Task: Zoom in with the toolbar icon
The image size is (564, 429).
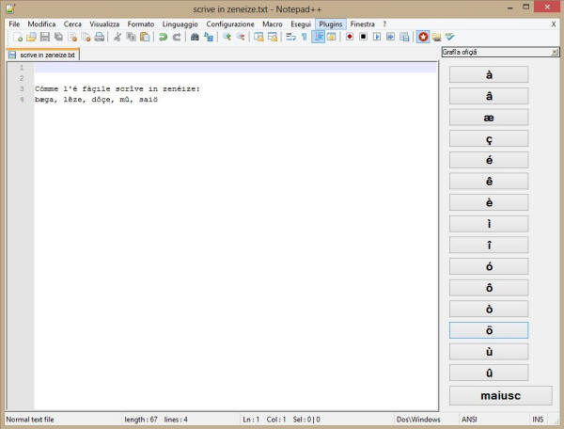Action: pyautogui.click(x=227, y=37)
